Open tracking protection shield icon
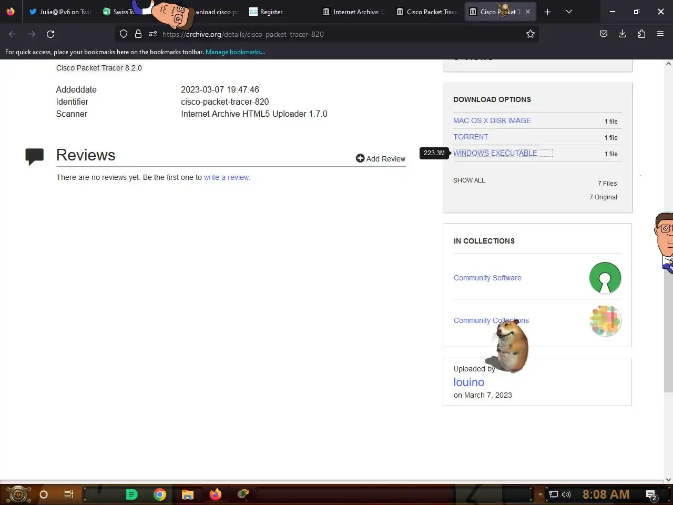Image resolution: width=673 pixels, height=505 pixels. click(x=124, y=34)
